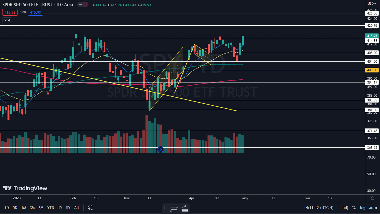Click the dividend 'D' marker on chart
Screen dimensions: 380x214
tap(160, 149)
